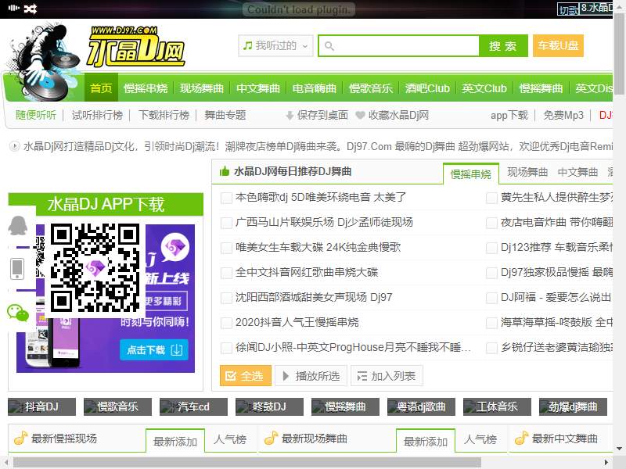Click the music note icon beside 最新现场舞曲

click(x=271, y=439)
